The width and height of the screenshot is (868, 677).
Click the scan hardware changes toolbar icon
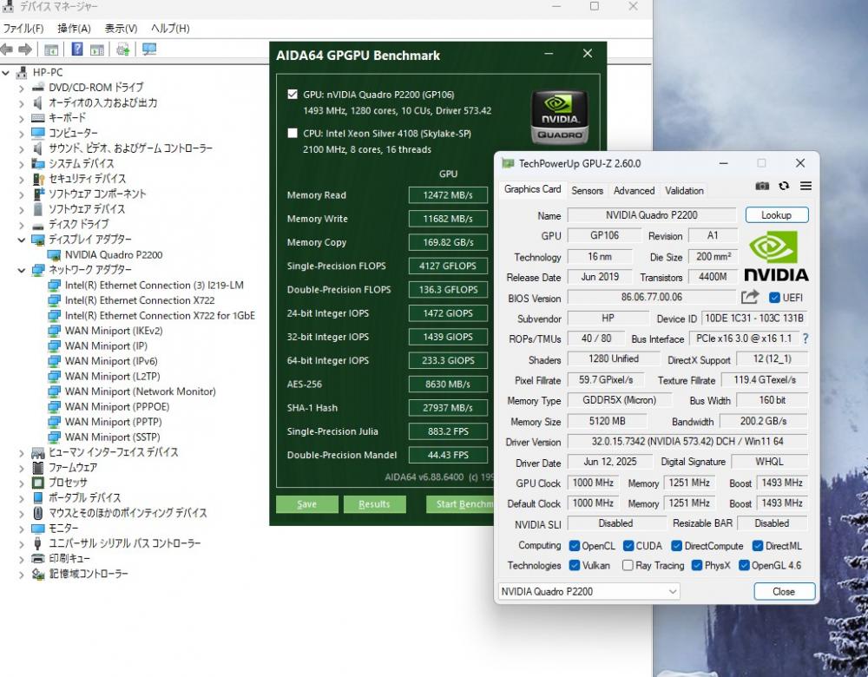coord(123,49)
